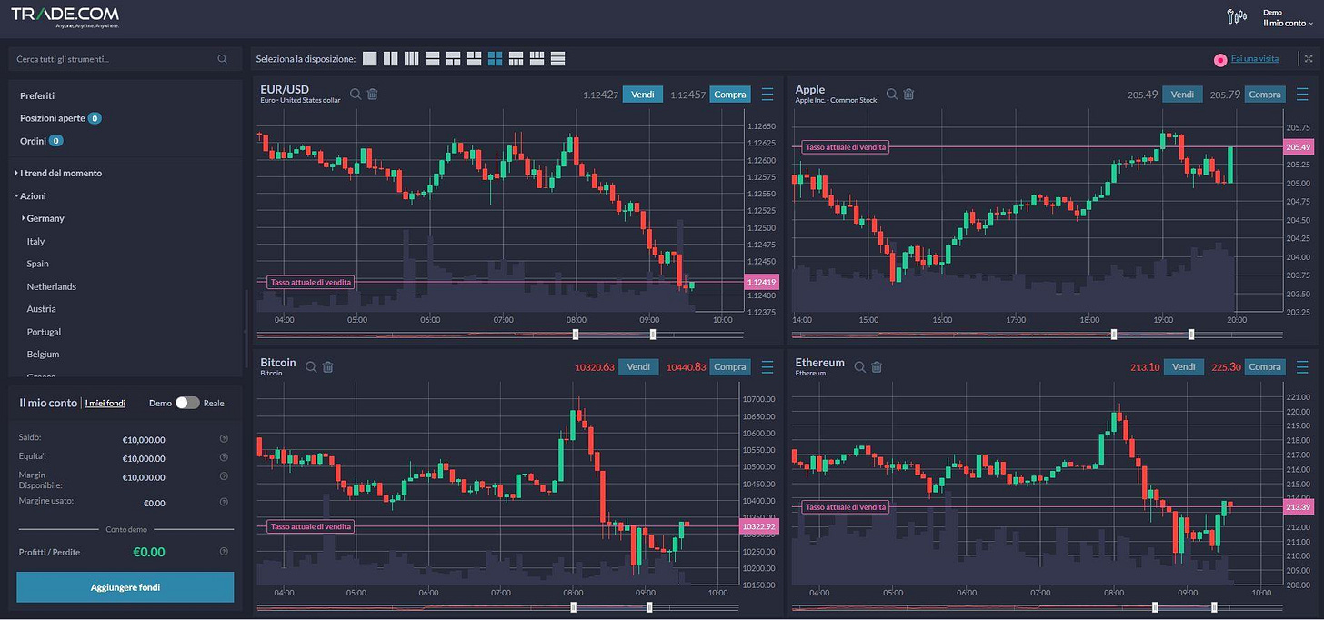Image resolution: width=1324 pixels, height=620 pixels.
Task: Search a new instrument for the EUR/USD chart
Action: click(x=356, y=94)
